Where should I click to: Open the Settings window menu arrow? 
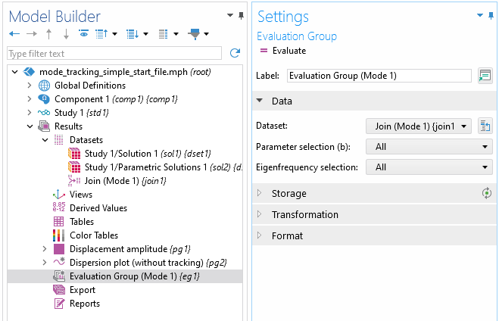(x=480, y=15)
